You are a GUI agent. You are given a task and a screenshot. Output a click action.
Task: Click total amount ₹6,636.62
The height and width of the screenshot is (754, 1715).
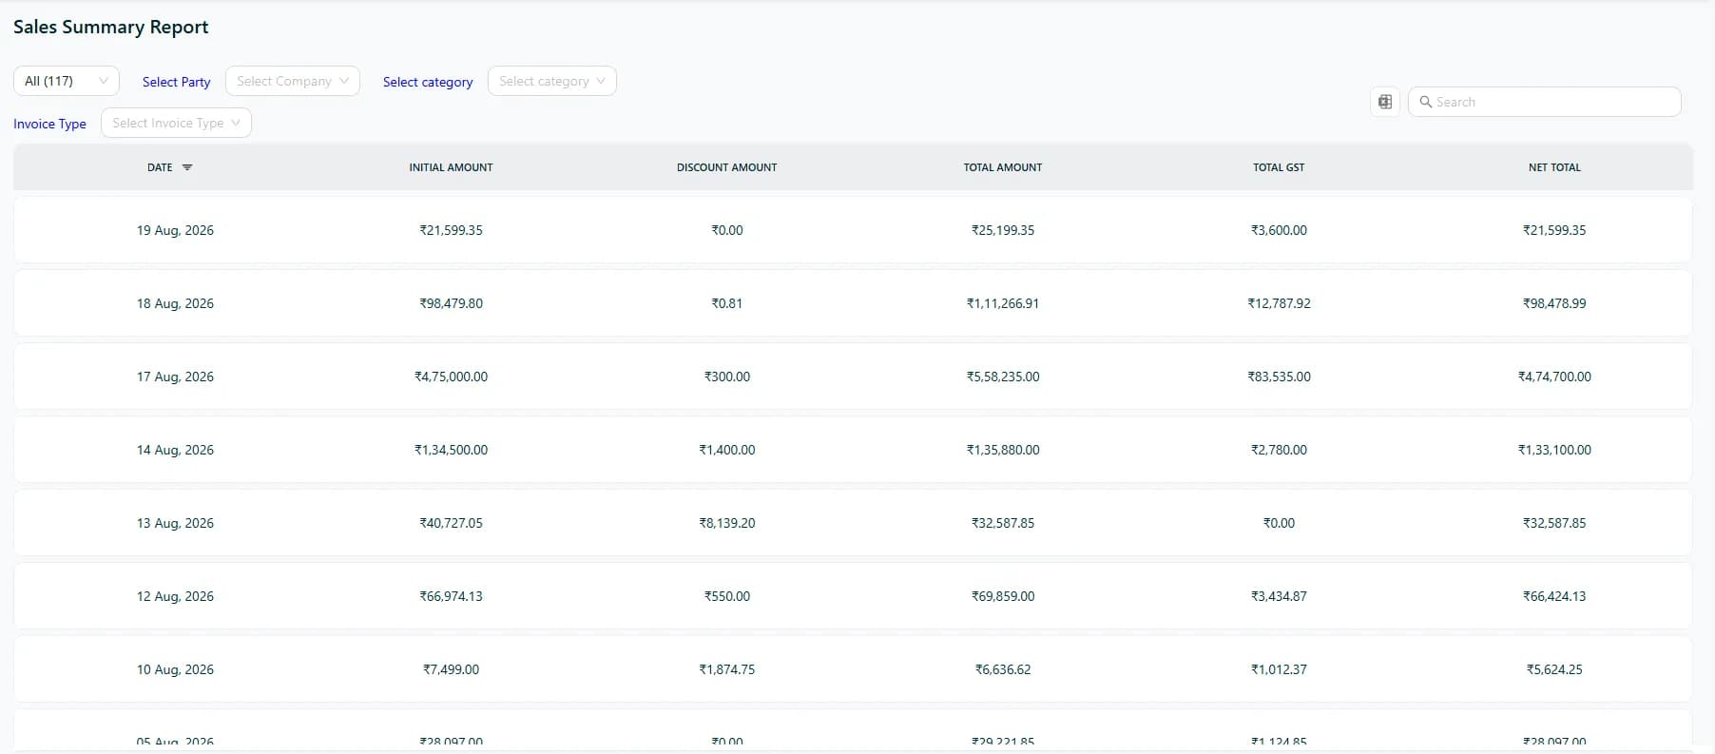tap(1003, 669)
